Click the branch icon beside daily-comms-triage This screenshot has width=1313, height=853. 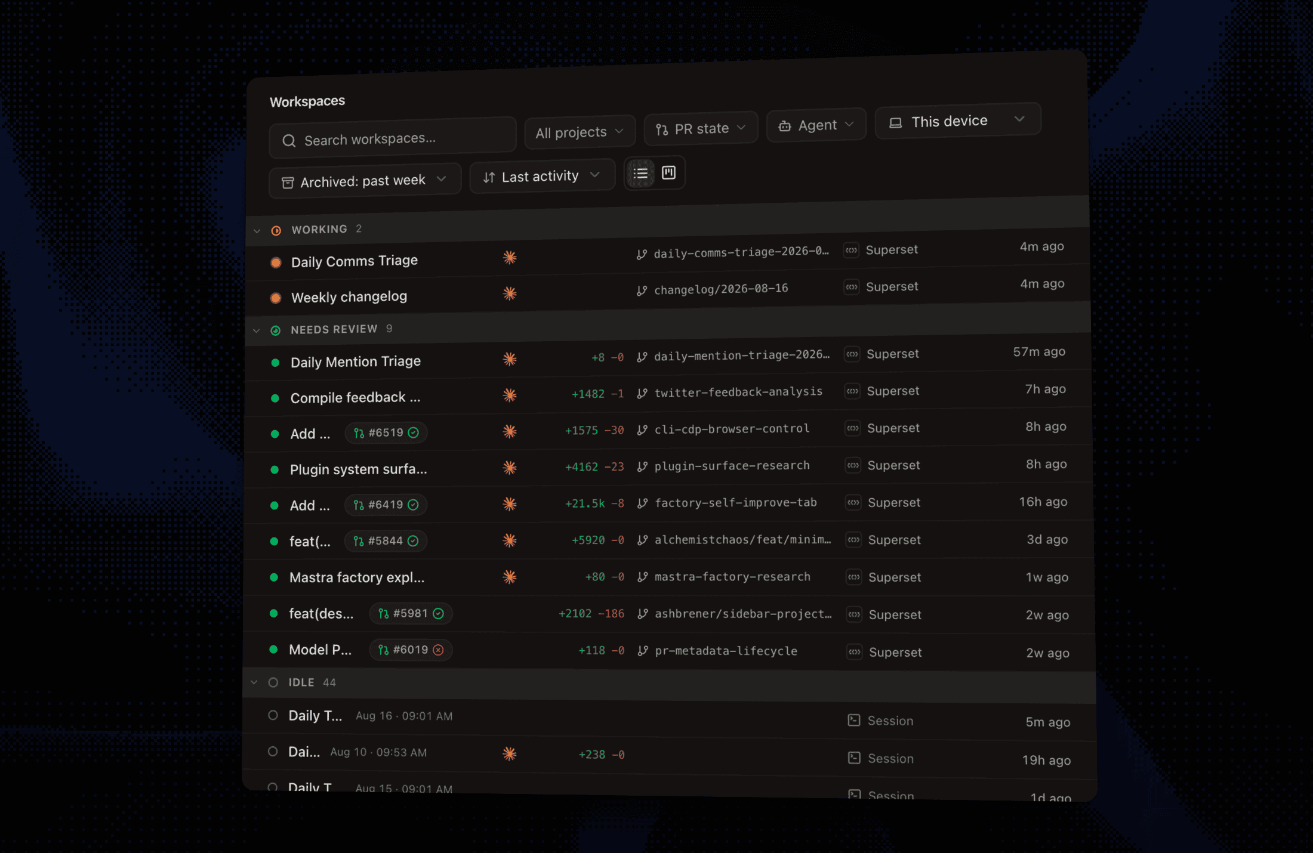point(642,255)
